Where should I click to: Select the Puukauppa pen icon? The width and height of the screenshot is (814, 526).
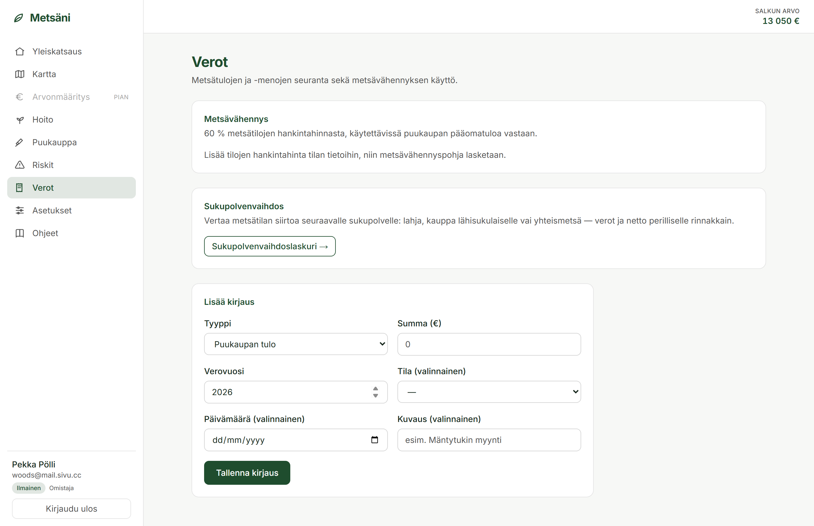(x=20, y=143)
